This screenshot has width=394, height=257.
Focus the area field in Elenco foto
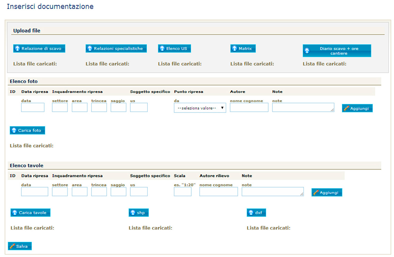[x=79, y=107]
